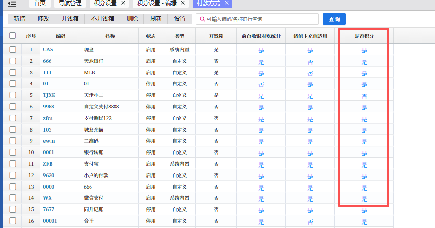
Task: Check the row for 支付宝
Action: [13, 164]
